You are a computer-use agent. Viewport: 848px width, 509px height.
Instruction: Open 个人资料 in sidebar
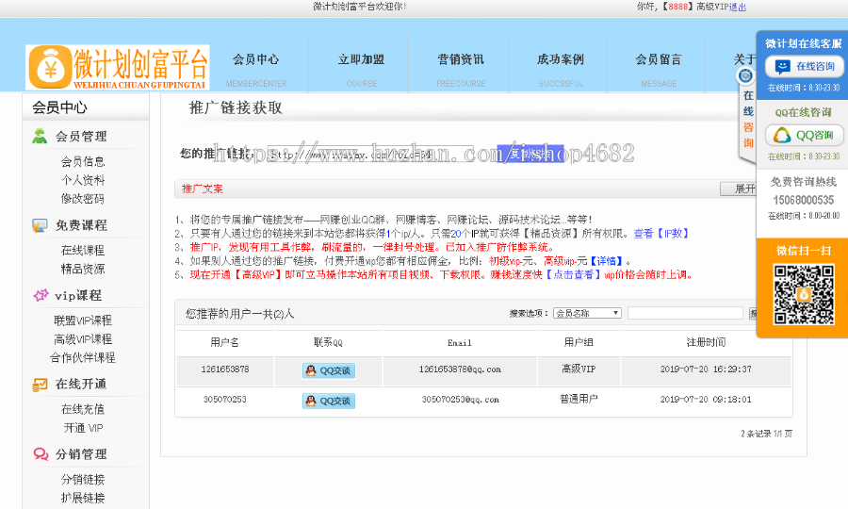pos(83,180)
